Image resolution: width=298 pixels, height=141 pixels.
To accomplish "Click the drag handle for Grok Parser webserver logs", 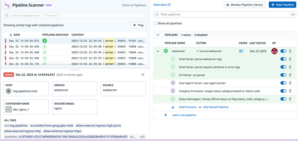I will point(290,59).
